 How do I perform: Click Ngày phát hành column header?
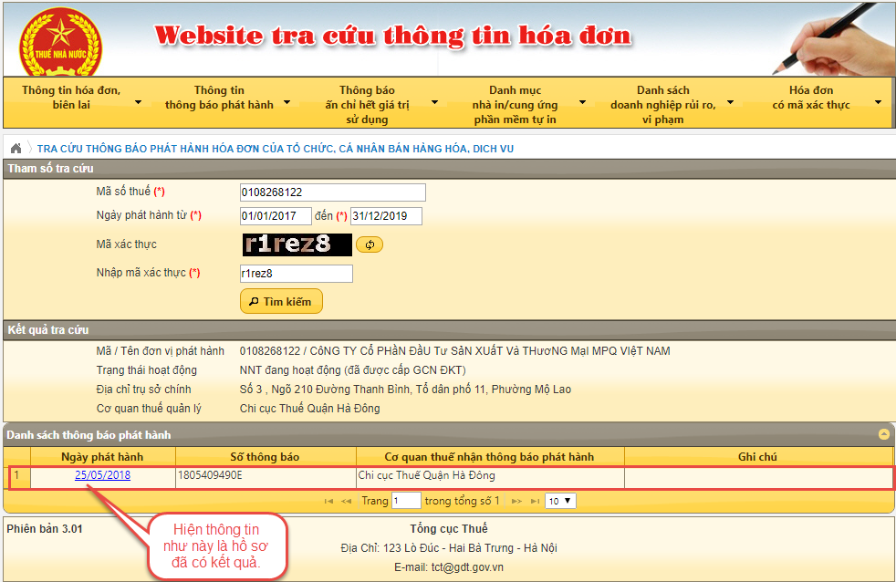pos(102,457)
